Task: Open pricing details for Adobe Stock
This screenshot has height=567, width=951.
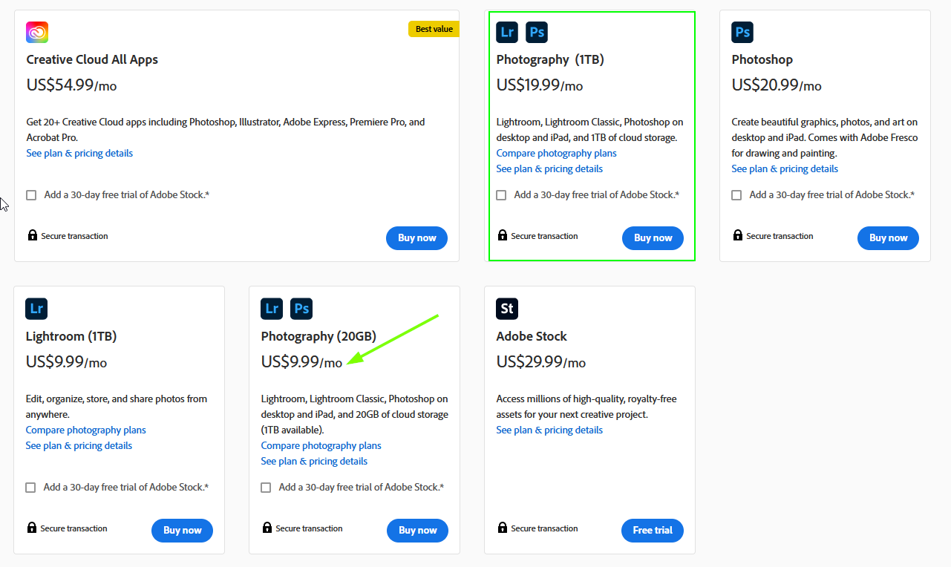Action: (x=549, y=430)
